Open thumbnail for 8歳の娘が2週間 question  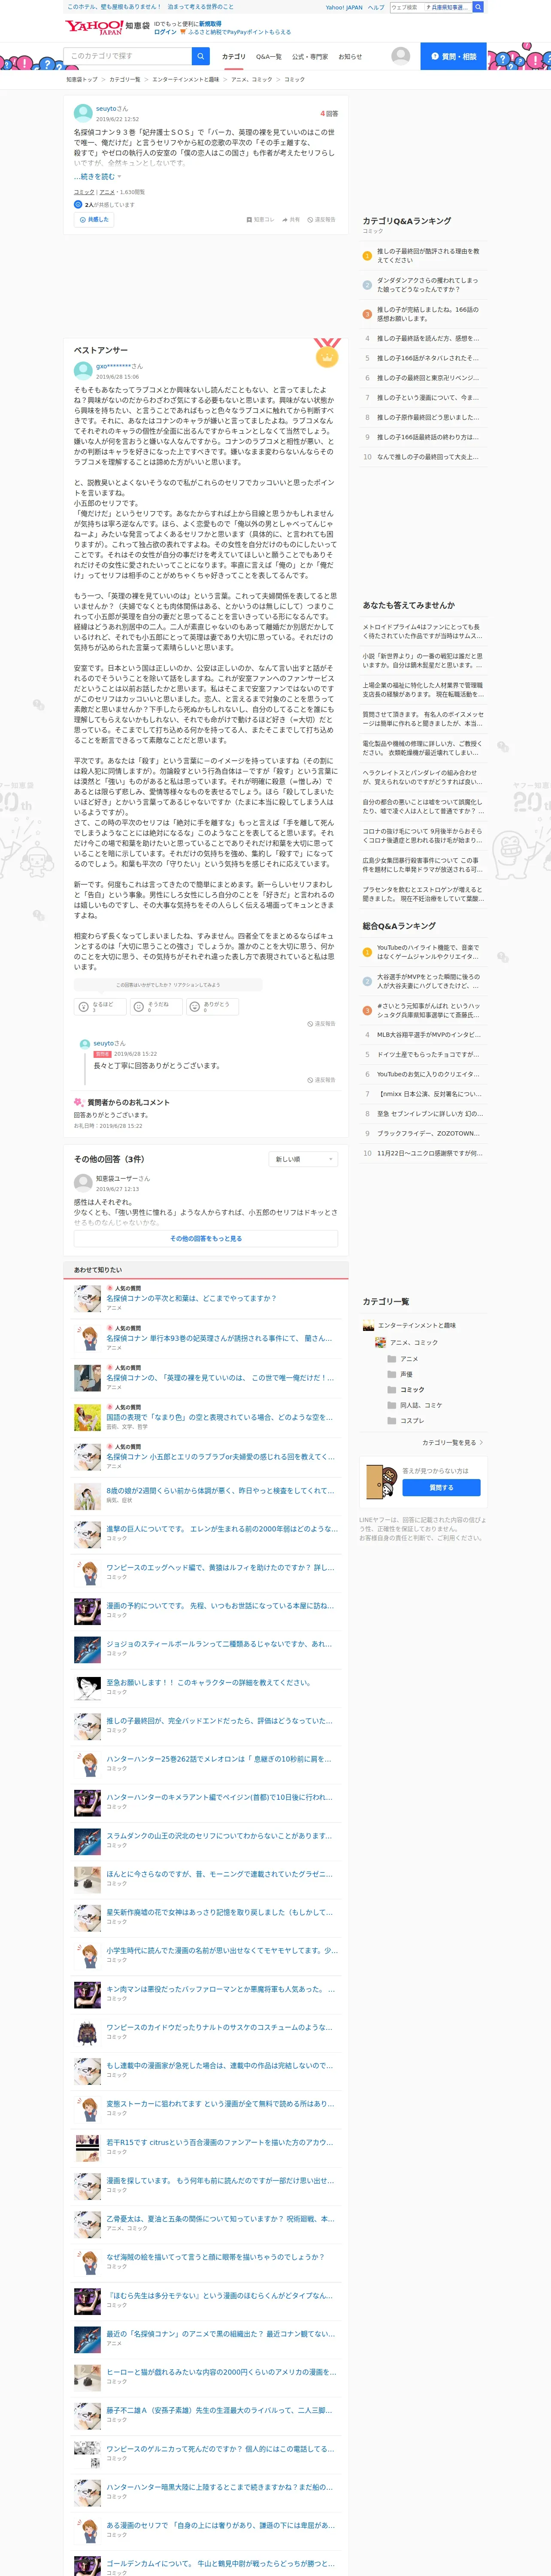pos(87,1495)
